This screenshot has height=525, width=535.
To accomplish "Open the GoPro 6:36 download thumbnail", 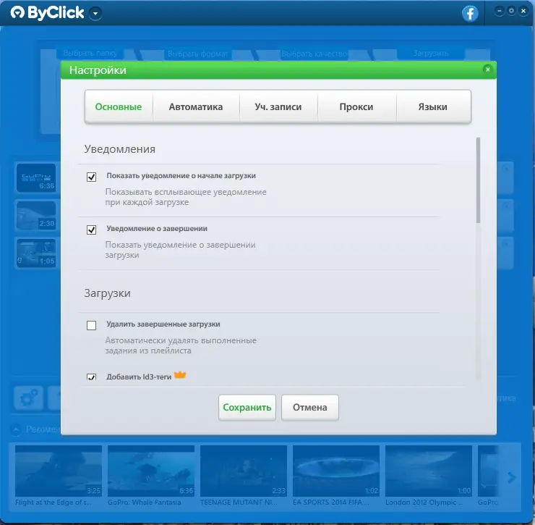I will click(x=36, y=177).
